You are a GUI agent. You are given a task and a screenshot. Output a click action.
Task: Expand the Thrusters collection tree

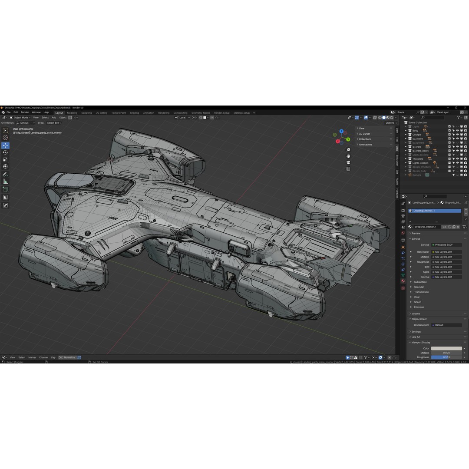(406, 159)
